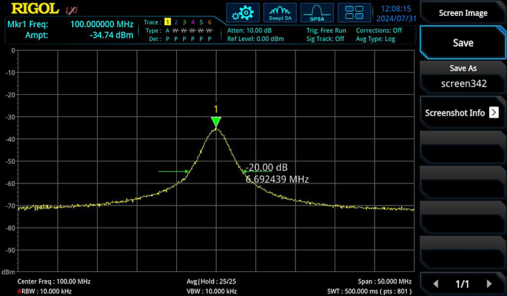Click the 1/1 page indicator
Viewport: 507px width, 296px height.
pyautogui.click(x=463, y=284)
